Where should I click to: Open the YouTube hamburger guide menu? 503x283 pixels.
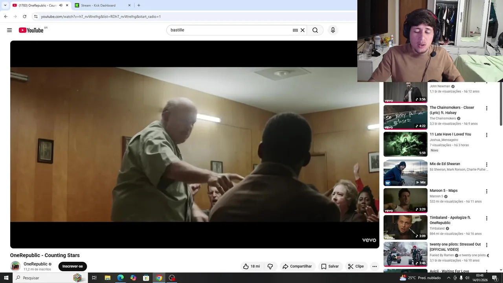pyautogui.click(x=9, y=30)
